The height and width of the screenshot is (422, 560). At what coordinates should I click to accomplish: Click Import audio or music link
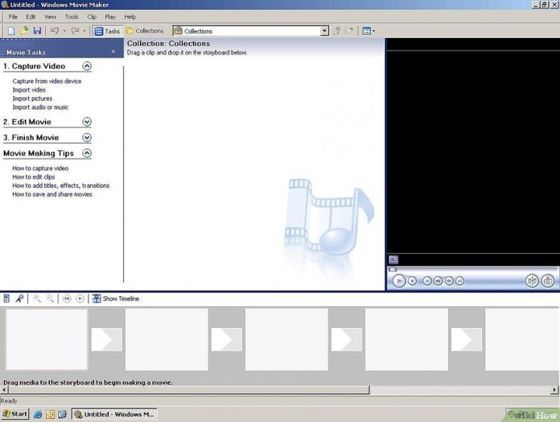40,108
